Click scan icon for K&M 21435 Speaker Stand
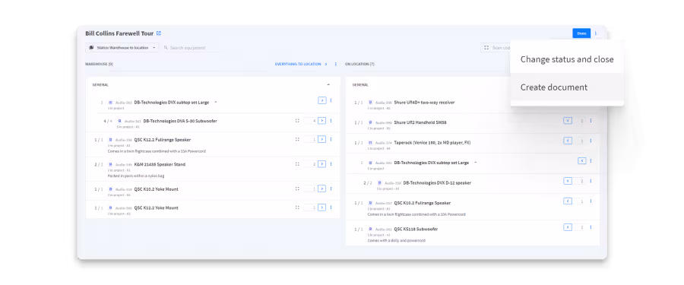Image resolution: width=684 pixels, height=285 pixels. click(x=297, y=164)
